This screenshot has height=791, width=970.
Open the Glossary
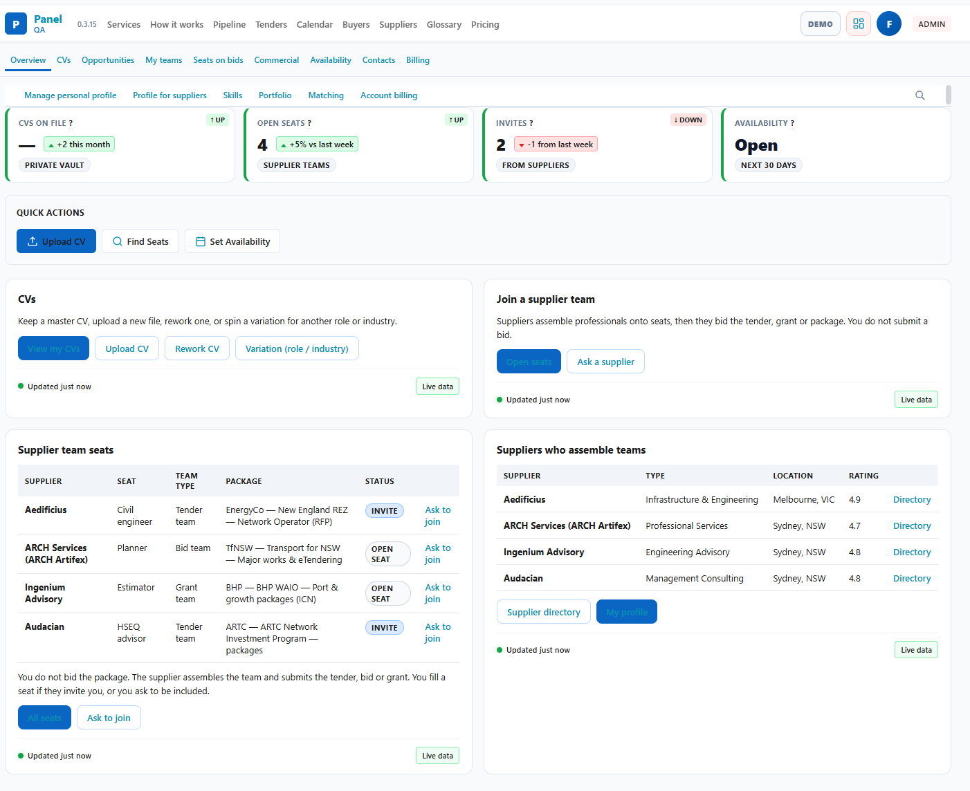(444, 24)
